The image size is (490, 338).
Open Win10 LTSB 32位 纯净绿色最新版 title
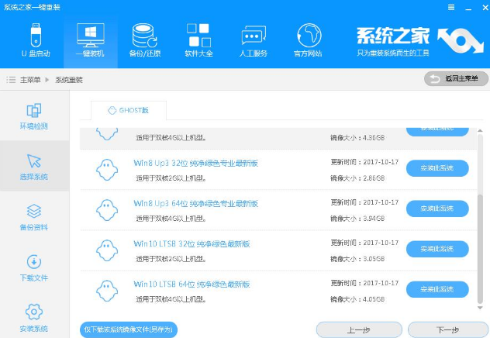192,244
